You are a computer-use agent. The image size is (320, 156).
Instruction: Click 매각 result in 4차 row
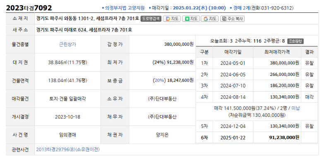click(309, 97)
